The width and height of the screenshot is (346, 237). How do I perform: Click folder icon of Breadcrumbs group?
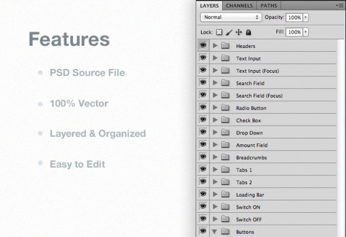(226, 157)
